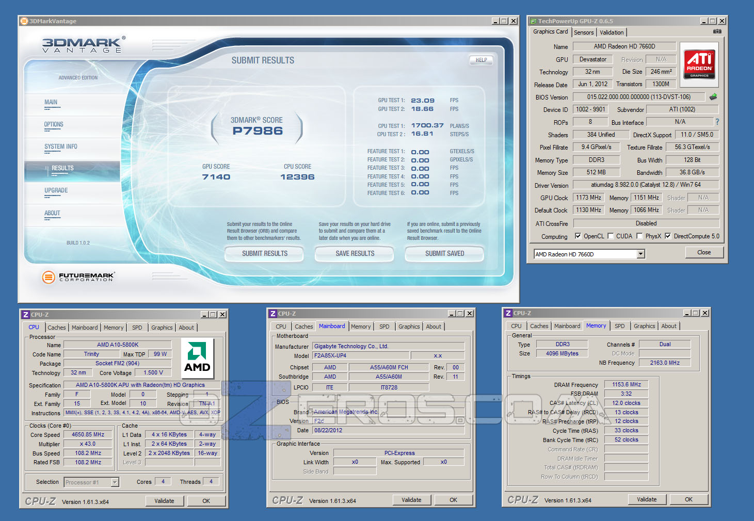Click the GPU-Z title bar icon
This screenshot has width=754, height=521.
pyautogui.click(x=533, y=21)
